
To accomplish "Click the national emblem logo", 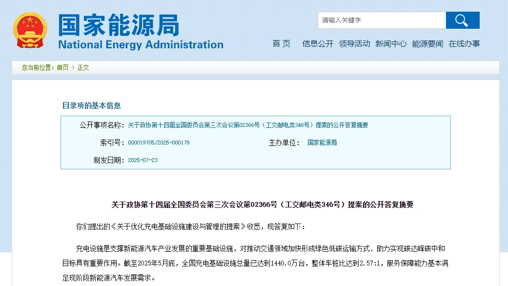I will (x=30, y=30).
